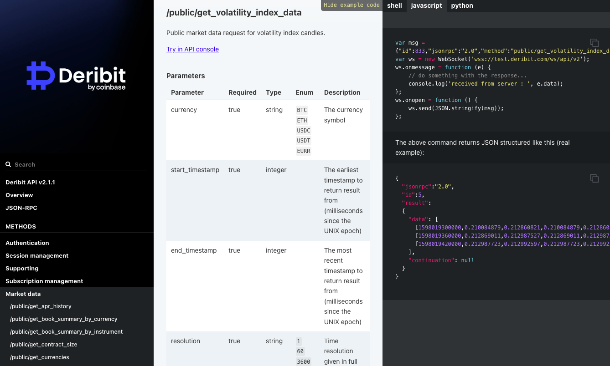Image resolution: width=610 pixels, height=366 pixels.
Task: Switch to the shell code tab
Action: point(394,6)
